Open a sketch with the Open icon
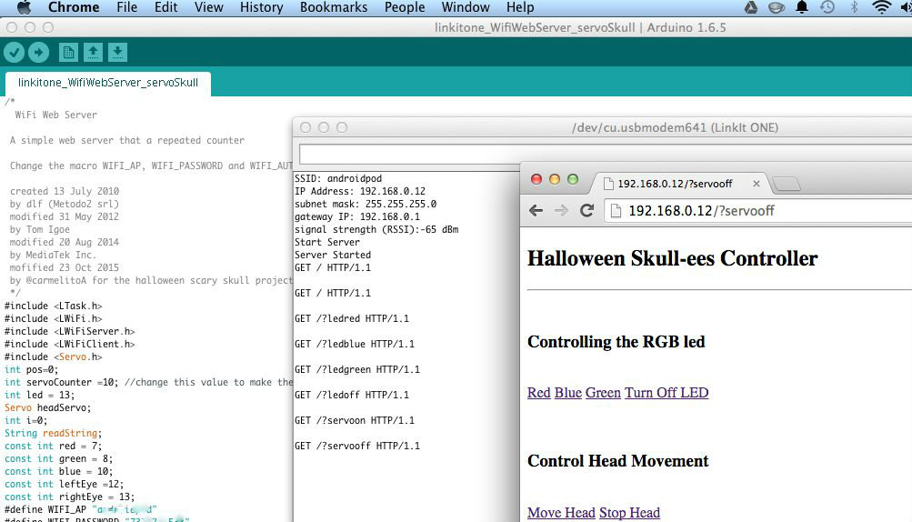Viewport: 912px width, 522px height. (93, 53)
